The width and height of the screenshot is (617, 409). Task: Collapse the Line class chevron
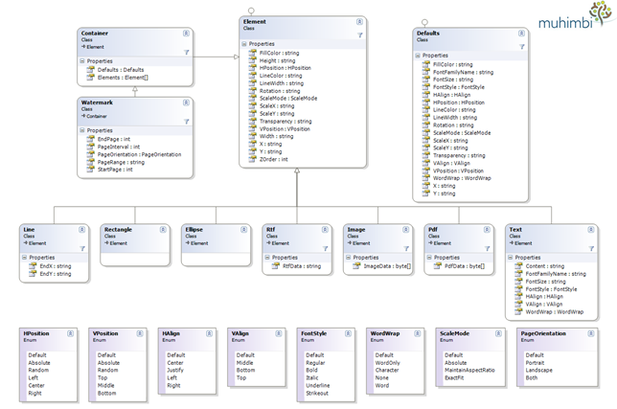click(x=81, y=230)
